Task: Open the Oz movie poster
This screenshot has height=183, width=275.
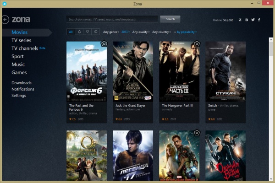Action: [87, 156]
